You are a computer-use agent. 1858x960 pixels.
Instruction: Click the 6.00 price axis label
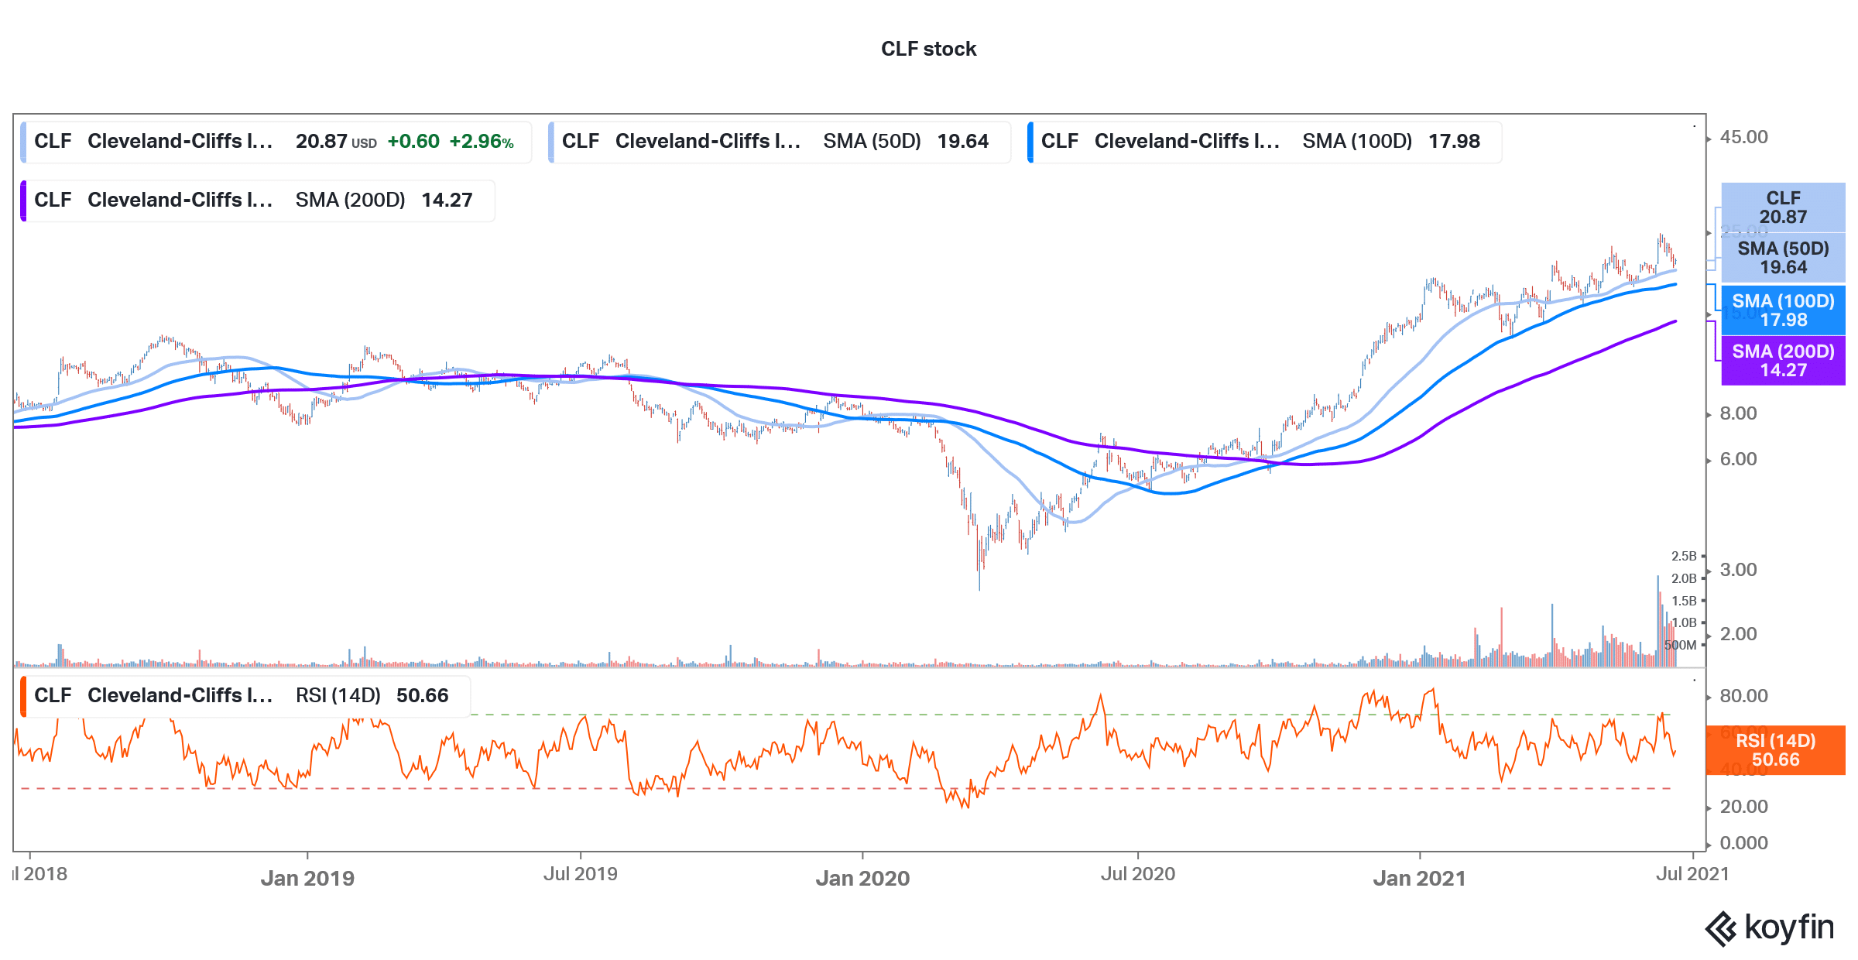click(1738, 459)
